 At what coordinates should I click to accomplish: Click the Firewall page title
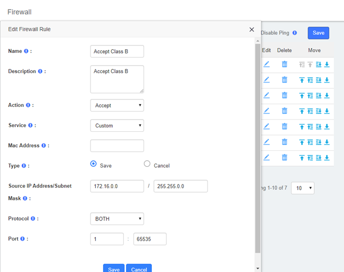[x=19, y=12]
